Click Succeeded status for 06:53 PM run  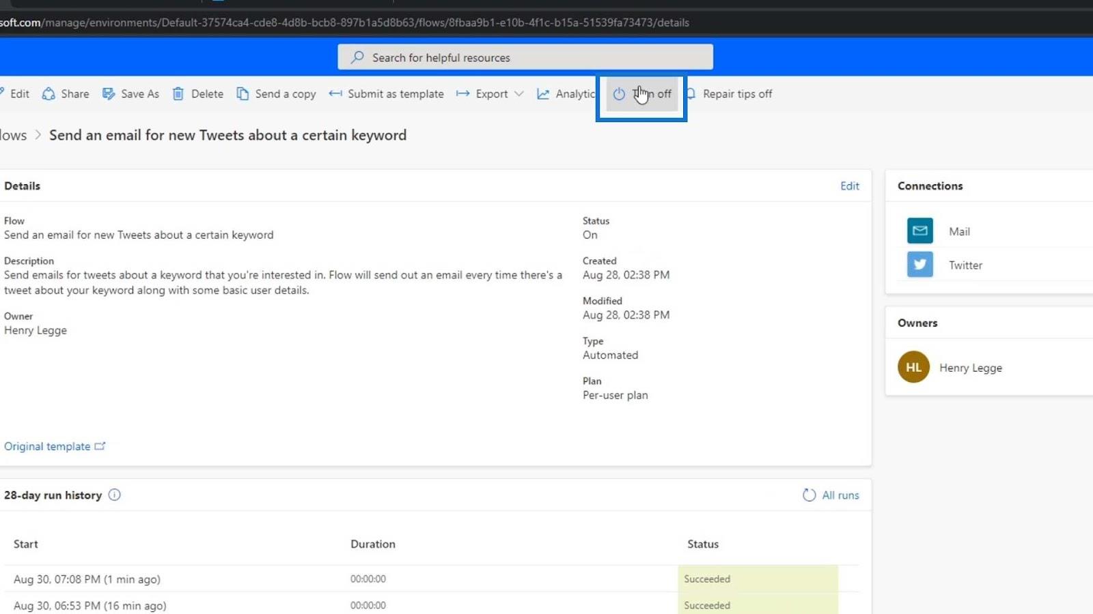click(x=707, y=606)
